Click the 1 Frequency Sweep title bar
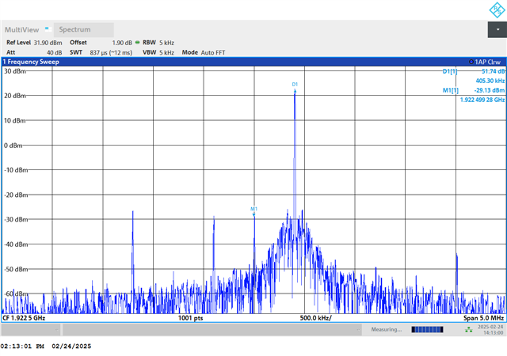Image resolution: width=507 pixels, height=356 pixels. (253, 62)
